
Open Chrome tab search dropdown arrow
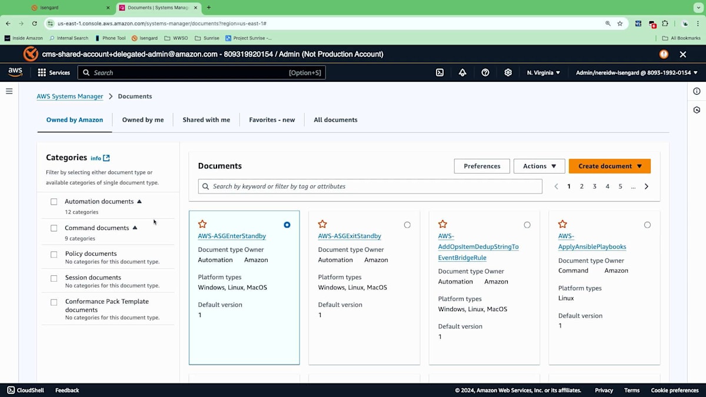[x=698, y=8]
